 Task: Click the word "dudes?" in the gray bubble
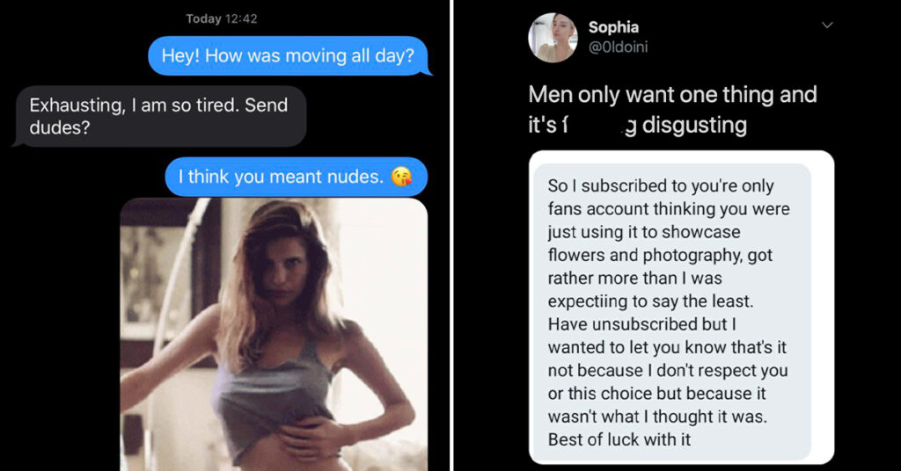60,127
